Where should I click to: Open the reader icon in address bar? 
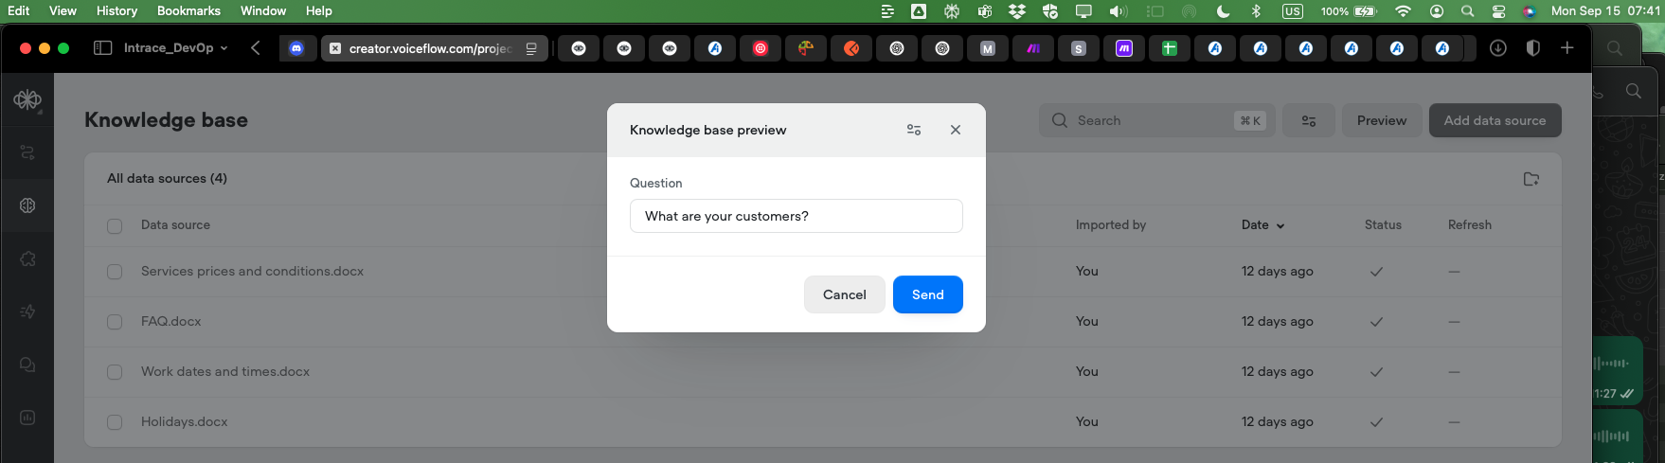(531, 48)
